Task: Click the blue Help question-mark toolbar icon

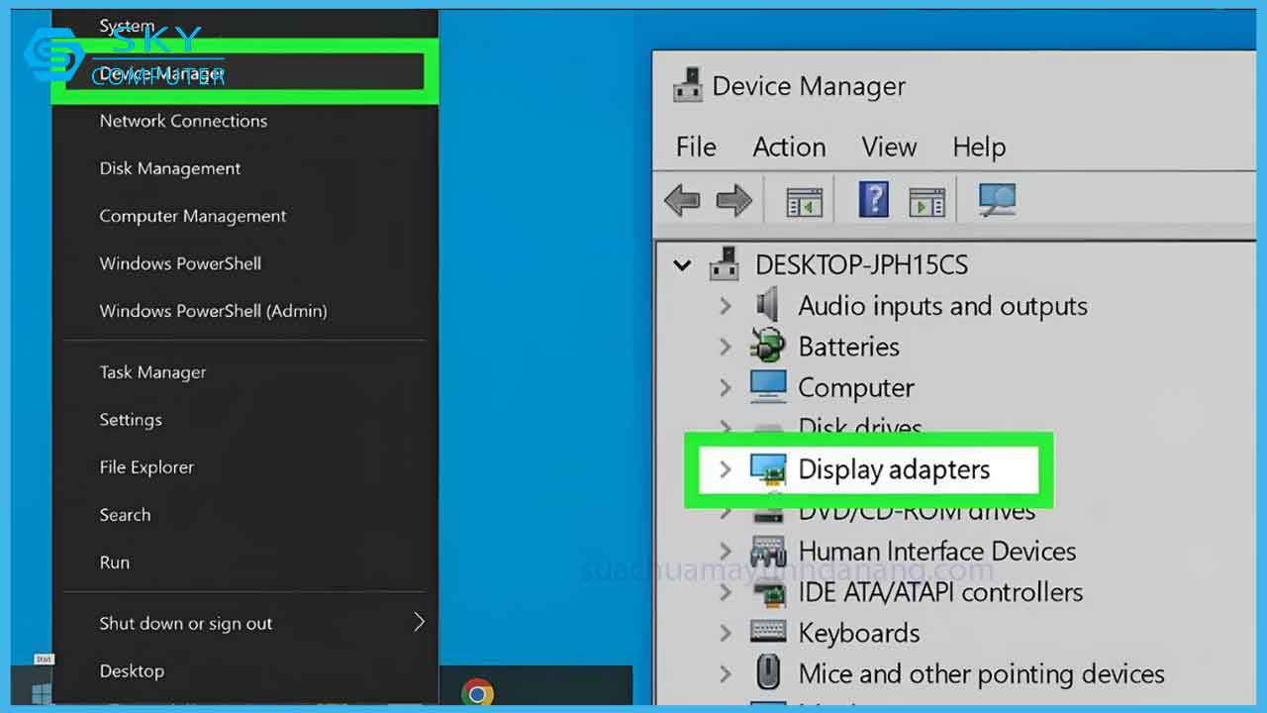Action: (873, 200)
